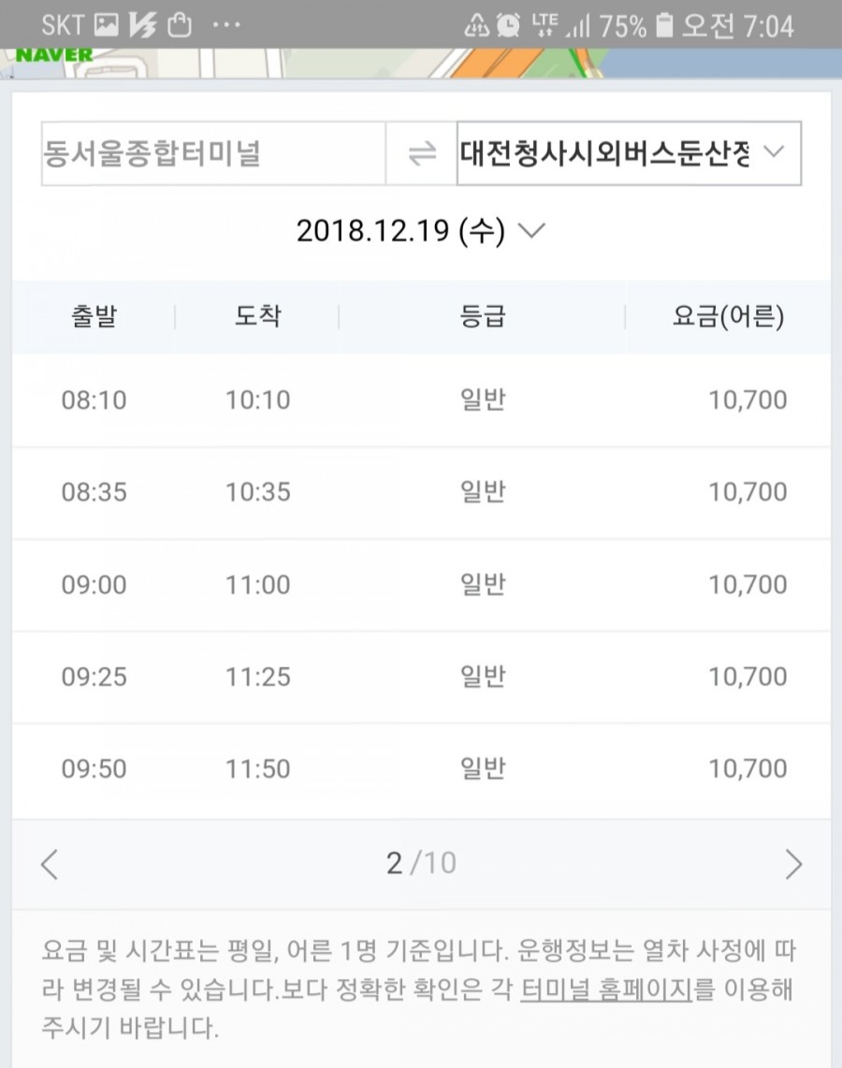Go to previous timetable page arrow
The width and height of the screenshot is (842, 1068).
(49, 864)
